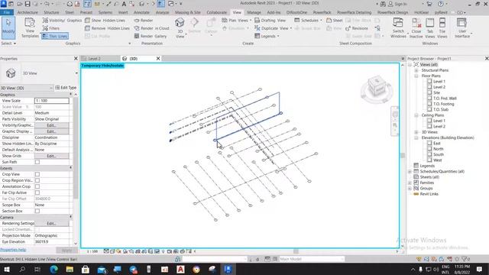Open File Explorer from taskbar
The height and width of the screenshot is (275, 489).
point(70,269)
